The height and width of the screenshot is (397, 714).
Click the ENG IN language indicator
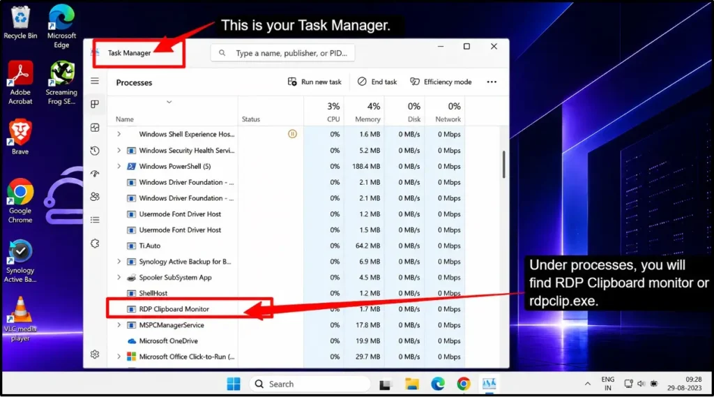tap(608, 384)
